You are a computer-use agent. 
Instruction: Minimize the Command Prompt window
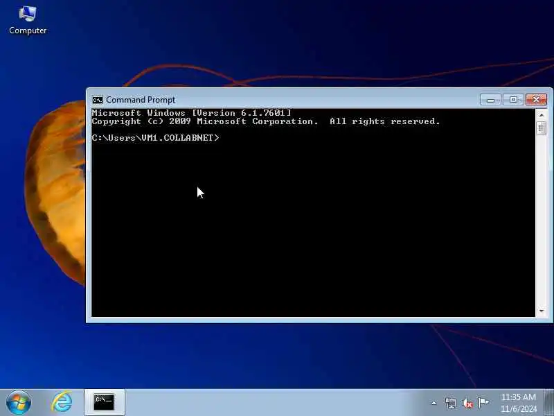click(x=490, y=100)
